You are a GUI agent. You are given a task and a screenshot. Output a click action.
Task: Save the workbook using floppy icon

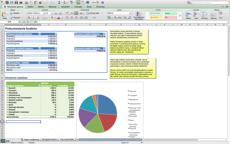(x=16, y=2)
